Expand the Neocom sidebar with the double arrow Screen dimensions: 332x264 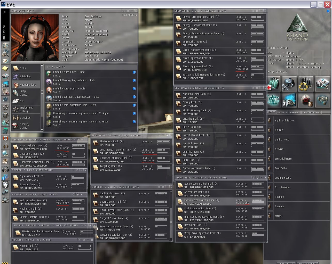[5, 12]
